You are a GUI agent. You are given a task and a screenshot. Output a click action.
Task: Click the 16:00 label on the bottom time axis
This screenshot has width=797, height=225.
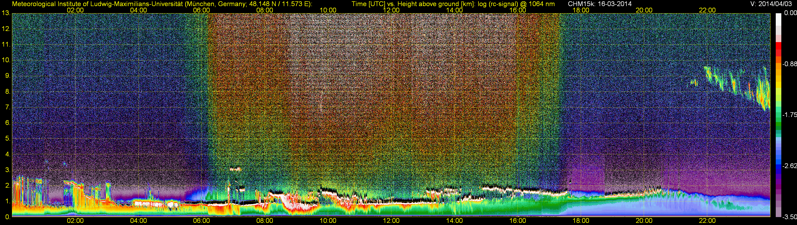[x=518, y=221]
